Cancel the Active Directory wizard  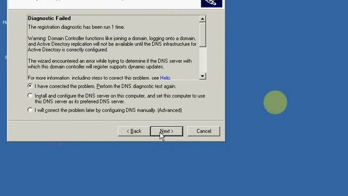tap(203, 131)
